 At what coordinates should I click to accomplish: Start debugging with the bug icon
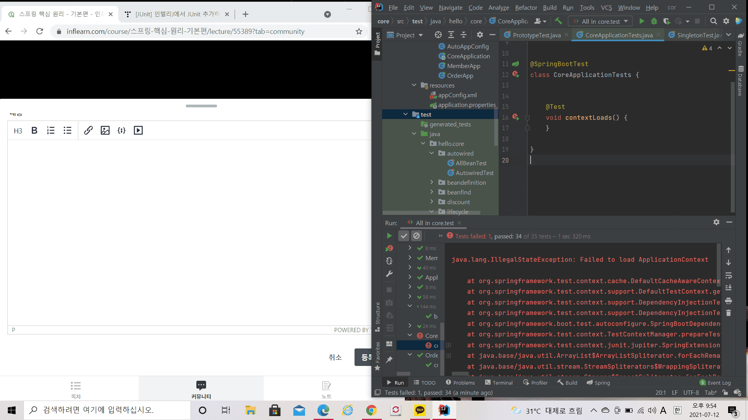[654, 21]
